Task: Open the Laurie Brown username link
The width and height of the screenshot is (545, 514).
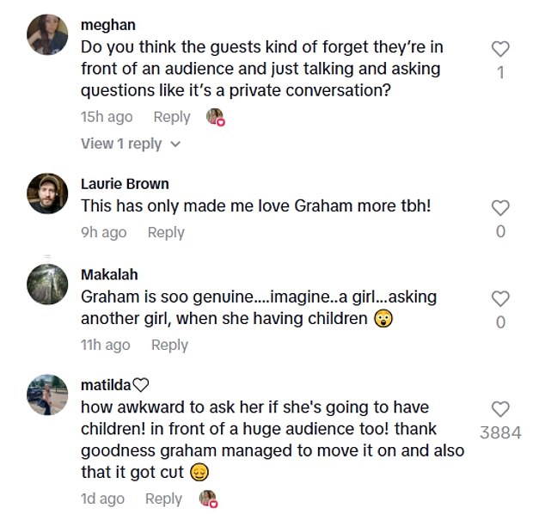Action: pos(125,183)
